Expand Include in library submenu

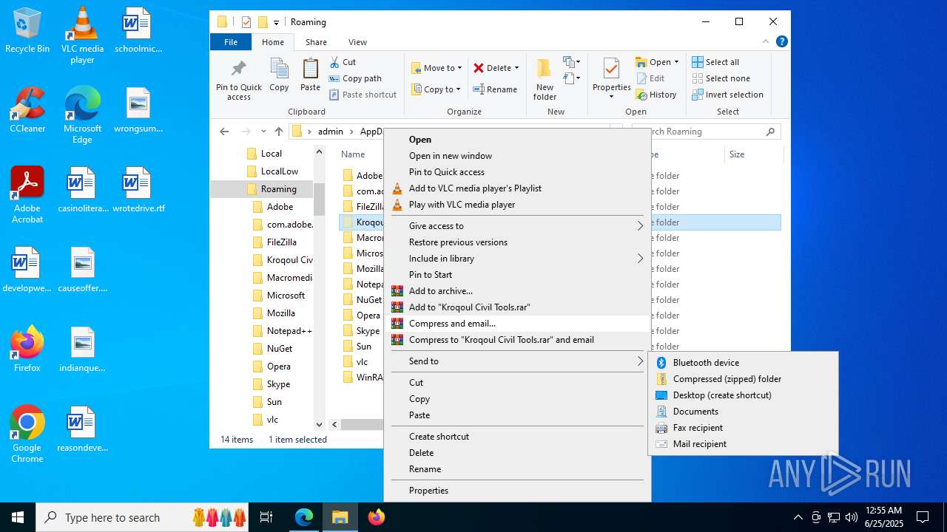click(x=517, y=259)
